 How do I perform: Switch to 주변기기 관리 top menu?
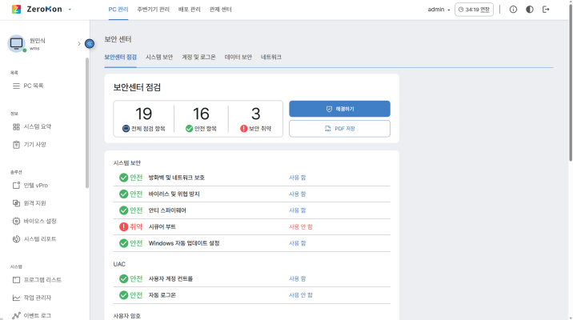click(x=153, y=10)
